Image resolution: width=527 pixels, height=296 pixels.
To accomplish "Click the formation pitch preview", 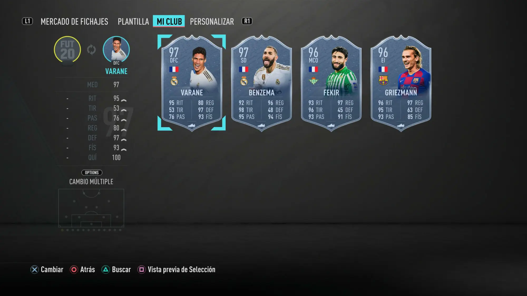I will coord(91,208).
